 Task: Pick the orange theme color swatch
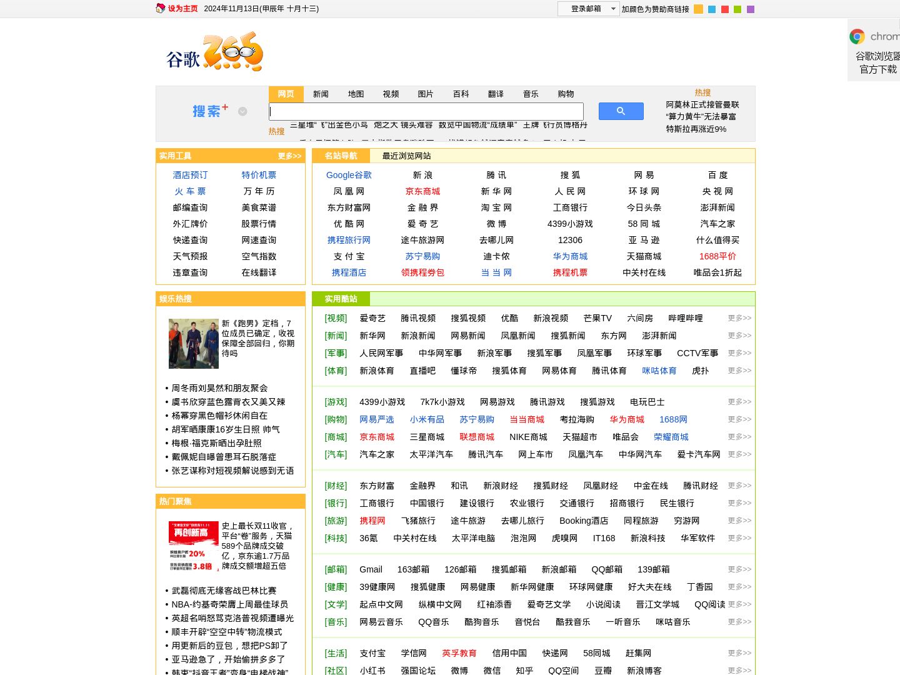point(699,9)
